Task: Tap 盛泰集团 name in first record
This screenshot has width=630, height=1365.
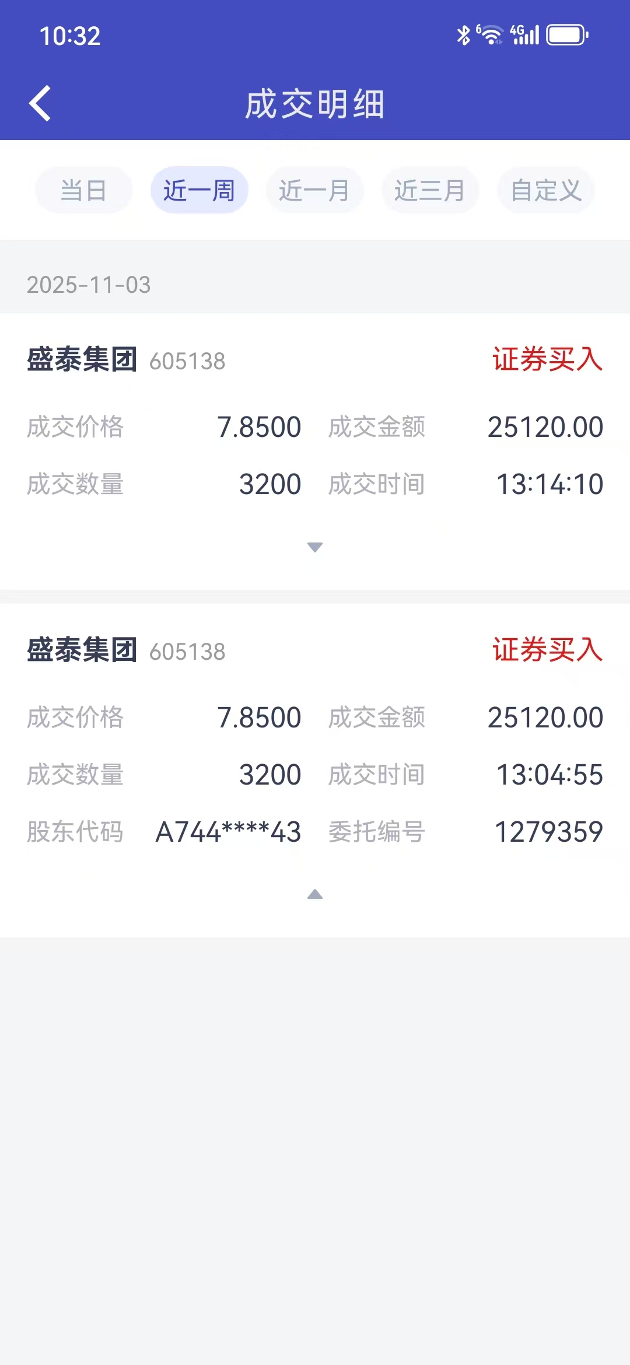Action: click(x=82, y=359)
